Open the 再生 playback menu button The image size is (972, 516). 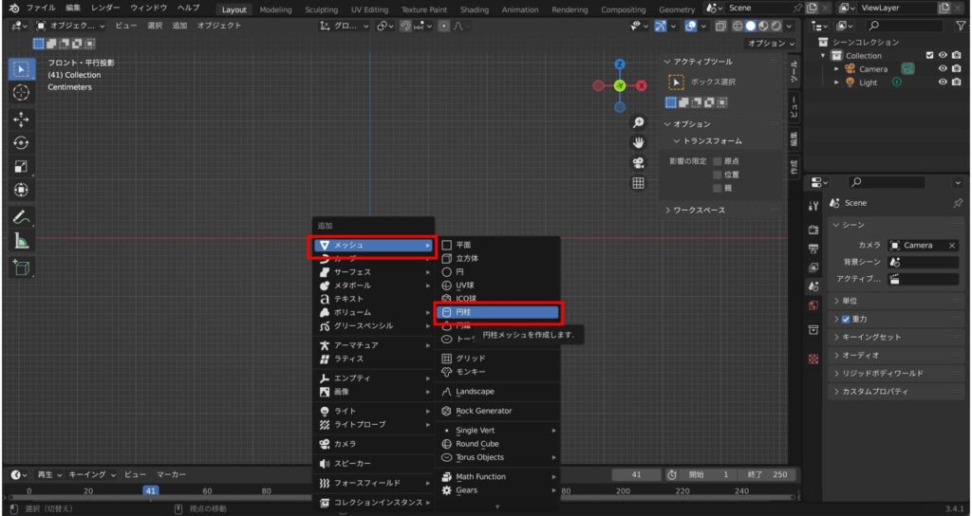[47, 474]
